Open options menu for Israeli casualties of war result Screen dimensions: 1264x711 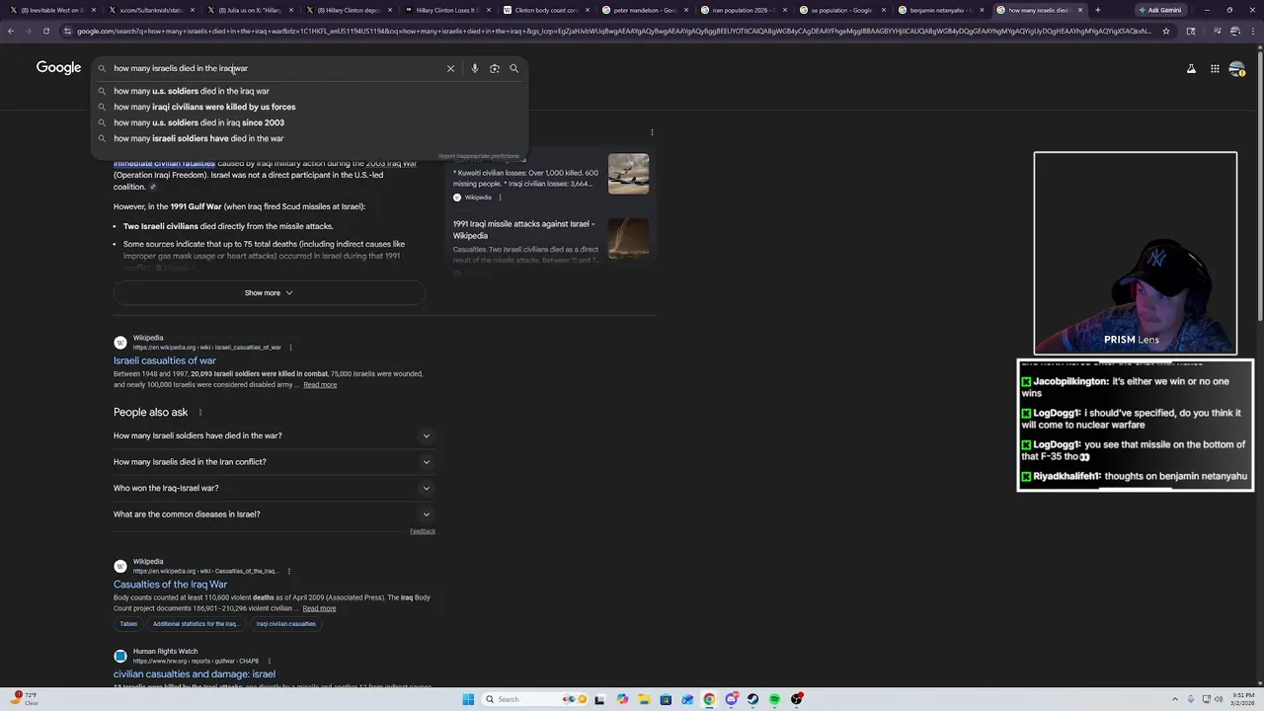(290, 348)
